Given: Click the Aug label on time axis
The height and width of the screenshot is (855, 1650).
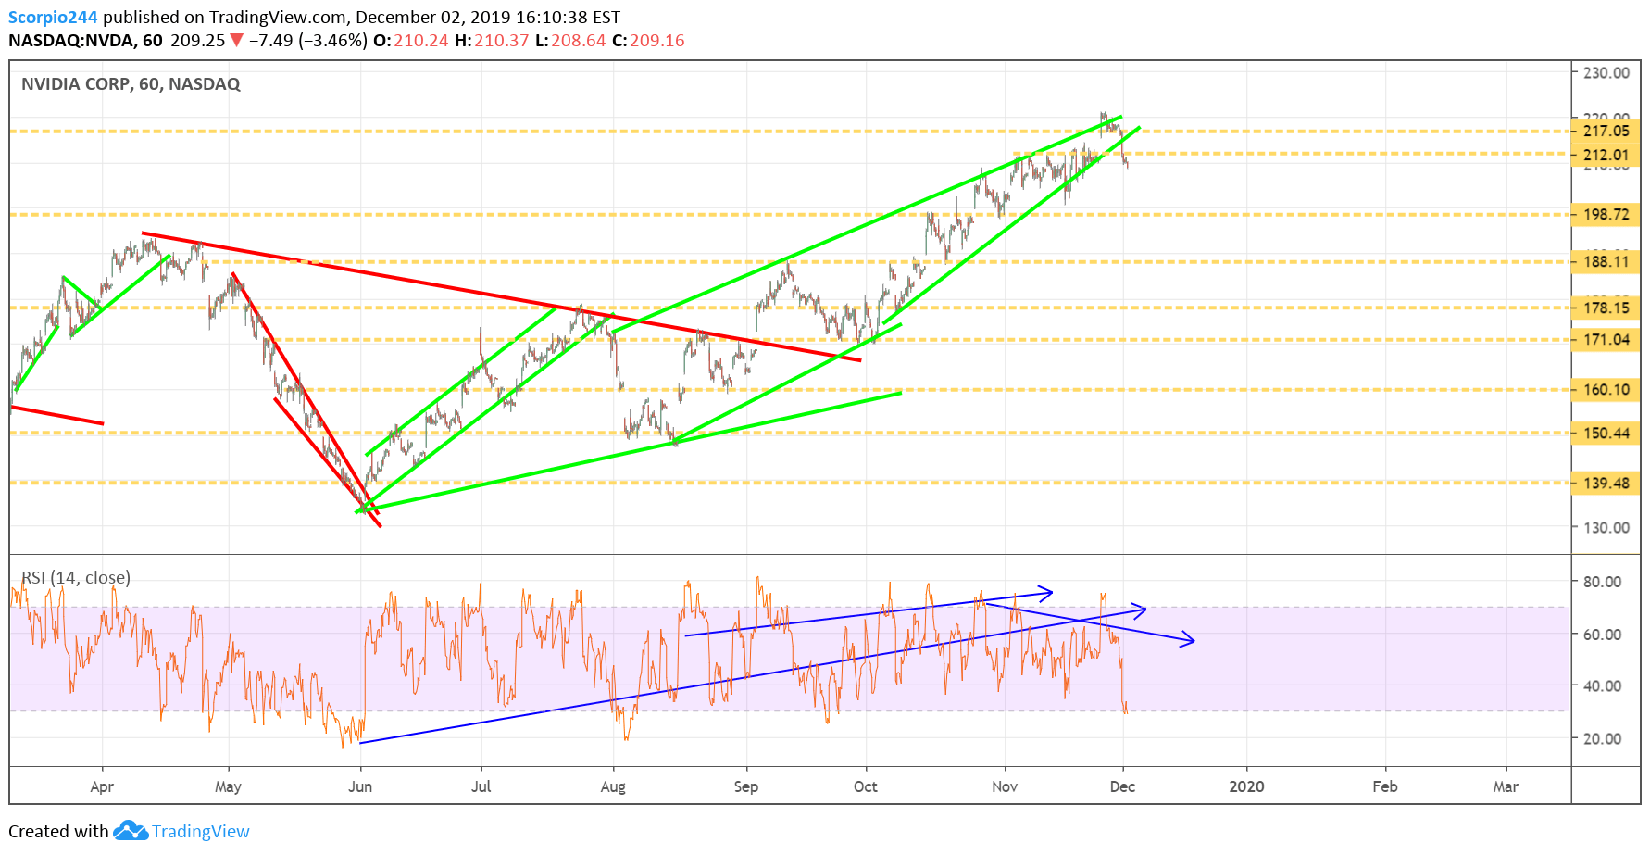Looking at the screenshot, I should tap(613, 786).
